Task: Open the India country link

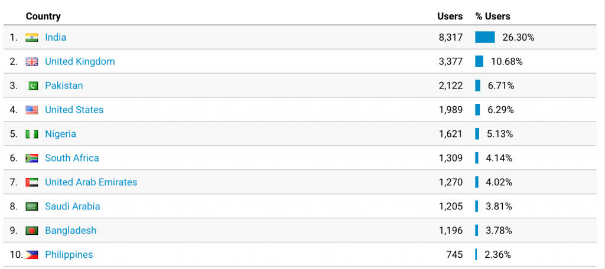Action: pos(56,37)
